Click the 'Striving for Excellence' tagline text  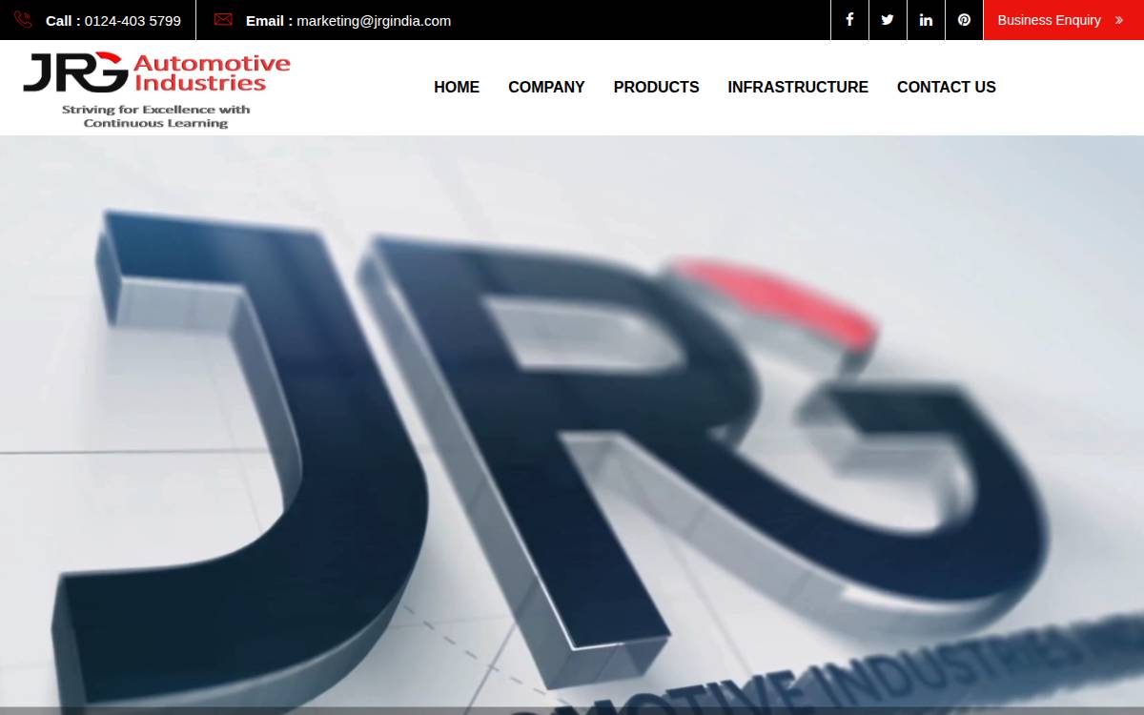(x=156, y=116)
